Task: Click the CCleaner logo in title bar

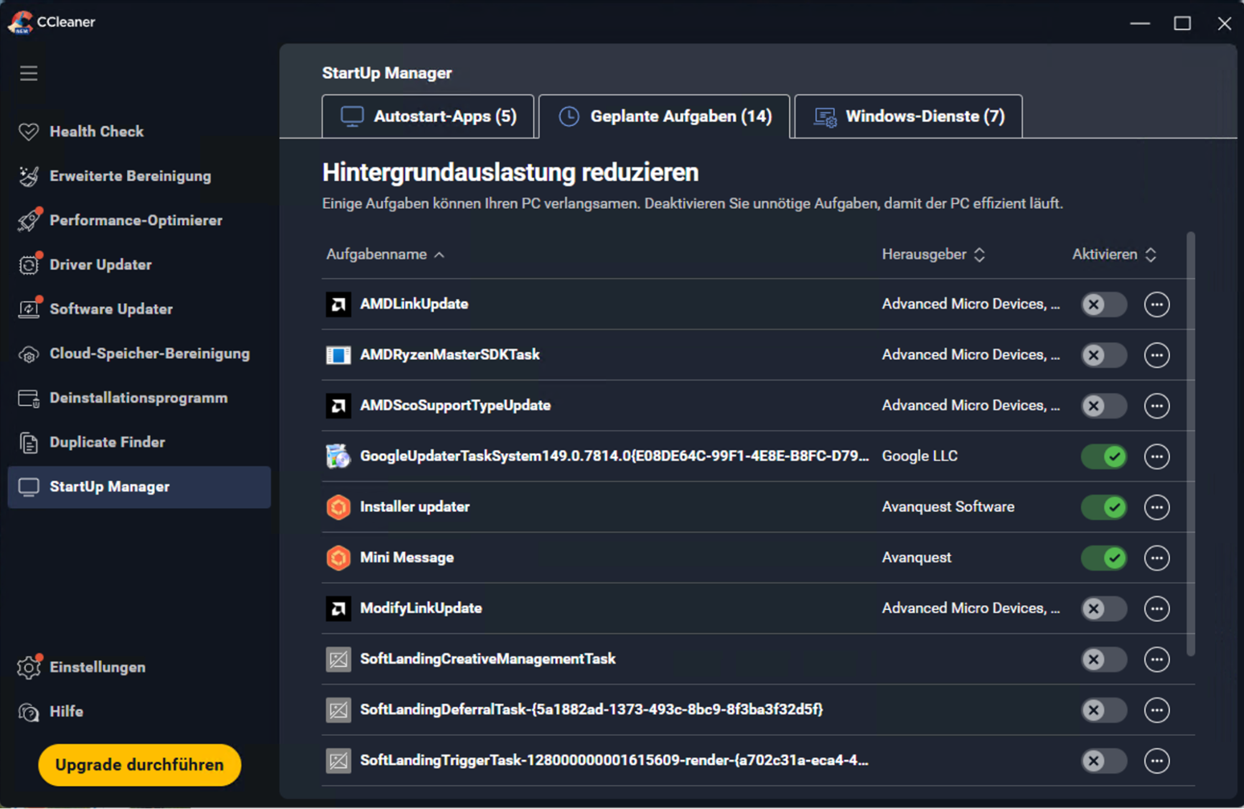Action: pos(21,22)
